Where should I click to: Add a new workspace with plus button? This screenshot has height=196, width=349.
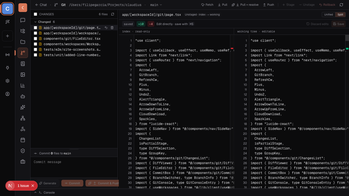point(7,36)
